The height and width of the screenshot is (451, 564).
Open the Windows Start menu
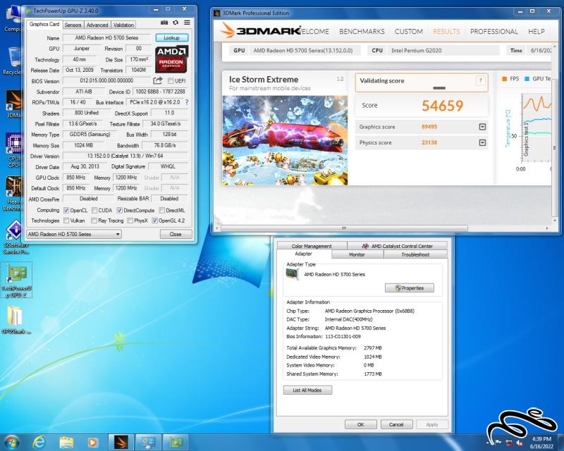point(11,442)
